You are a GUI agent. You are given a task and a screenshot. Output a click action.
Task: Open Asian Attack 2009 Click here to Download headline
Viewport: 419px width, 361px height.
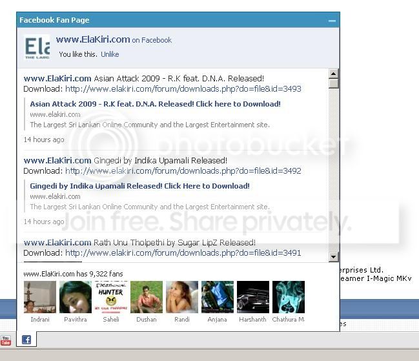point(155,104)
